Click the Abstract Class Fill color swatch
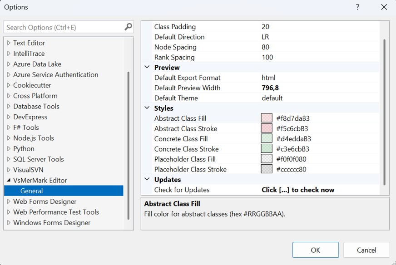396x265 pixels. click(267, 118)
